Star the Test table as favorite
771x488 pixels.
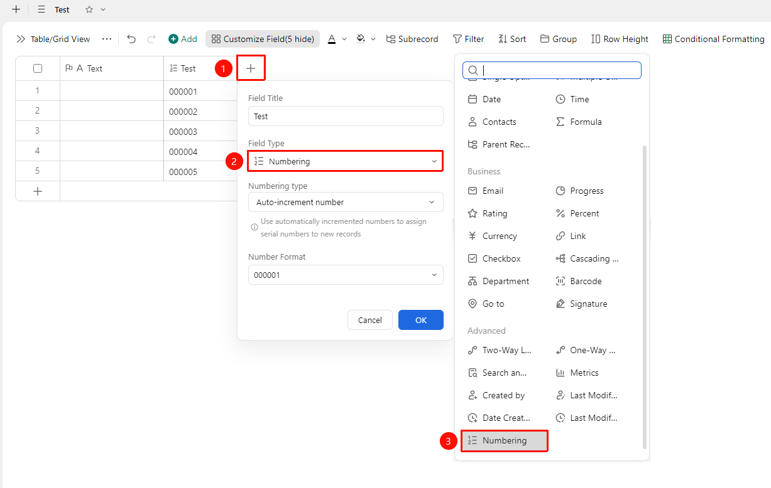point(89,10)
